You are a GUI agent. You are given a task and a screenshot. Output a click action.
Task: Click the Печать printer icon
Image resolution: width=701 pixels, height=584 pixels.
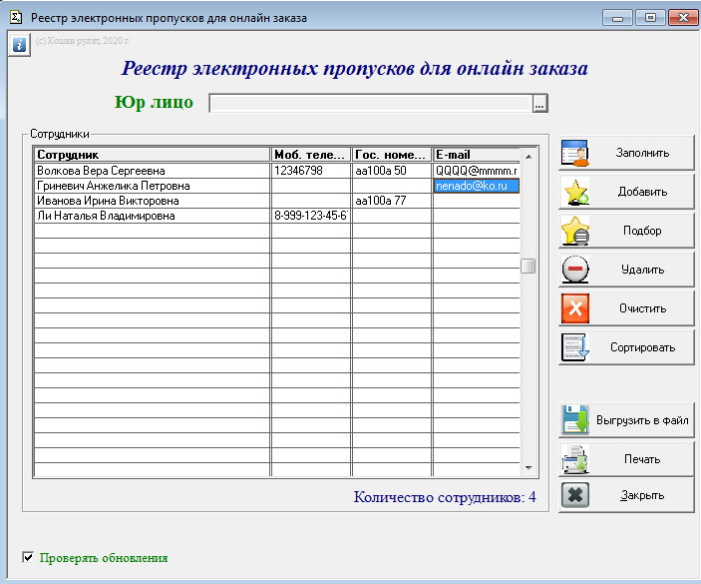point(575,458)
